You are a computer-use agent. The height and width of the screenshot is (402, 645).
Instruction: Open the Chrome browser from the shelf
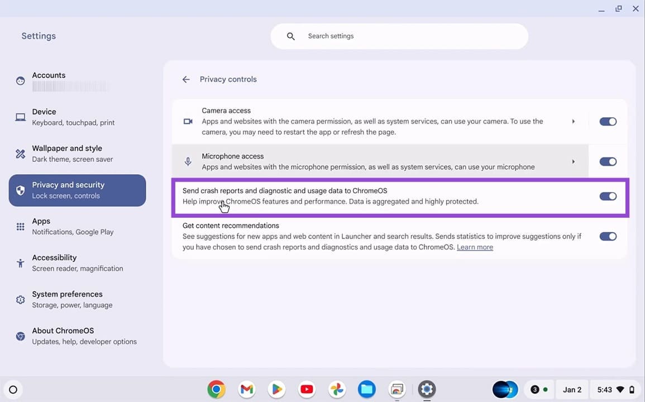tap(216, 389)
